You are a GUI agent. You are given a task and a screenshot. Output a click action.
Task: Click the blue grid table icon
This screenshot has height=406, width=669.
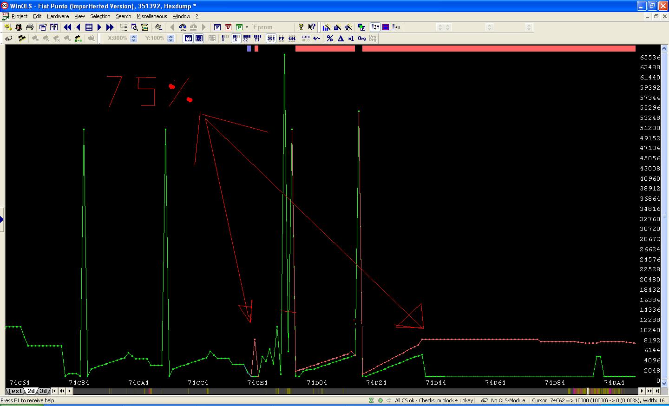89,27
